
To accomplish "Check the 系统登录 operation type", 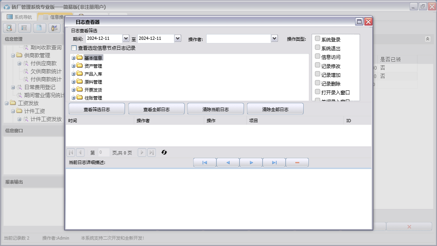I will tap(318, 39).
